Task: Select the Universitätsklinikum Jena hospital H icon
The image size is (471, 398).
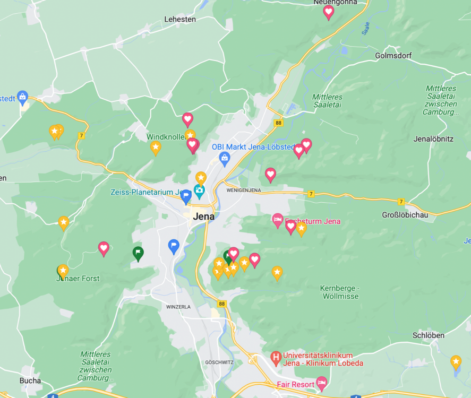Action: click(x=276, y=358)
